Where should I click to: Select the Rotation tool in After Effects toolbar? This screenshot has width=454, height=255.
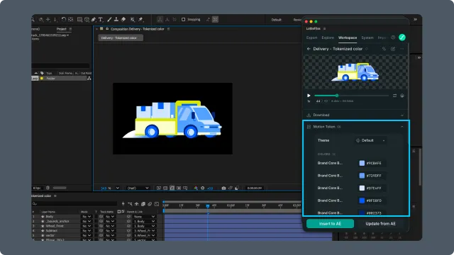(63, 19)
